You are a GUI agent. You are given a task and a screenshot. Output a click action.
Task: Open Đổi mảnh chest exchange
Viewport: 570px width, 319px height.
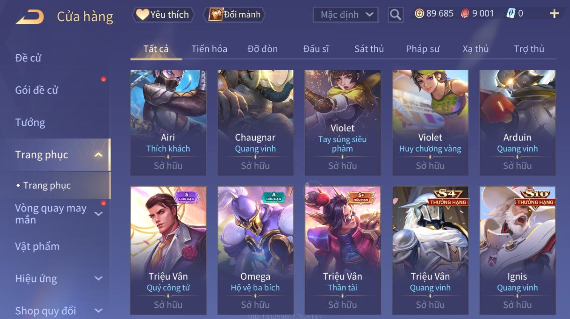click(234, 15)
